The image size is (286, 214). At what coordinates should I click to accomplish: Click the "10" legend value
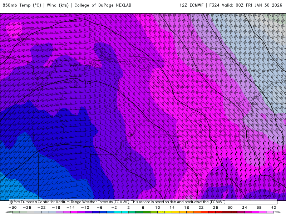tap(158, 208)
